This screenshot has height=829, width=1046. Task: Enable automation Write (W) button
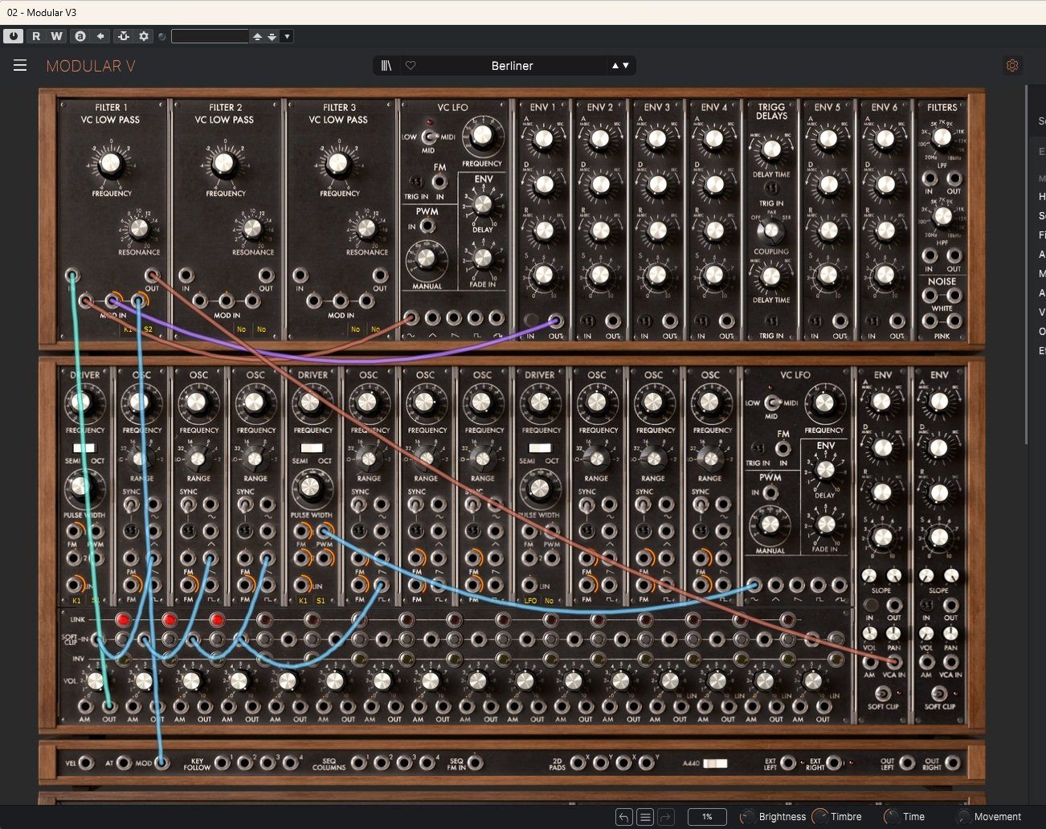[x=56, y=36]
